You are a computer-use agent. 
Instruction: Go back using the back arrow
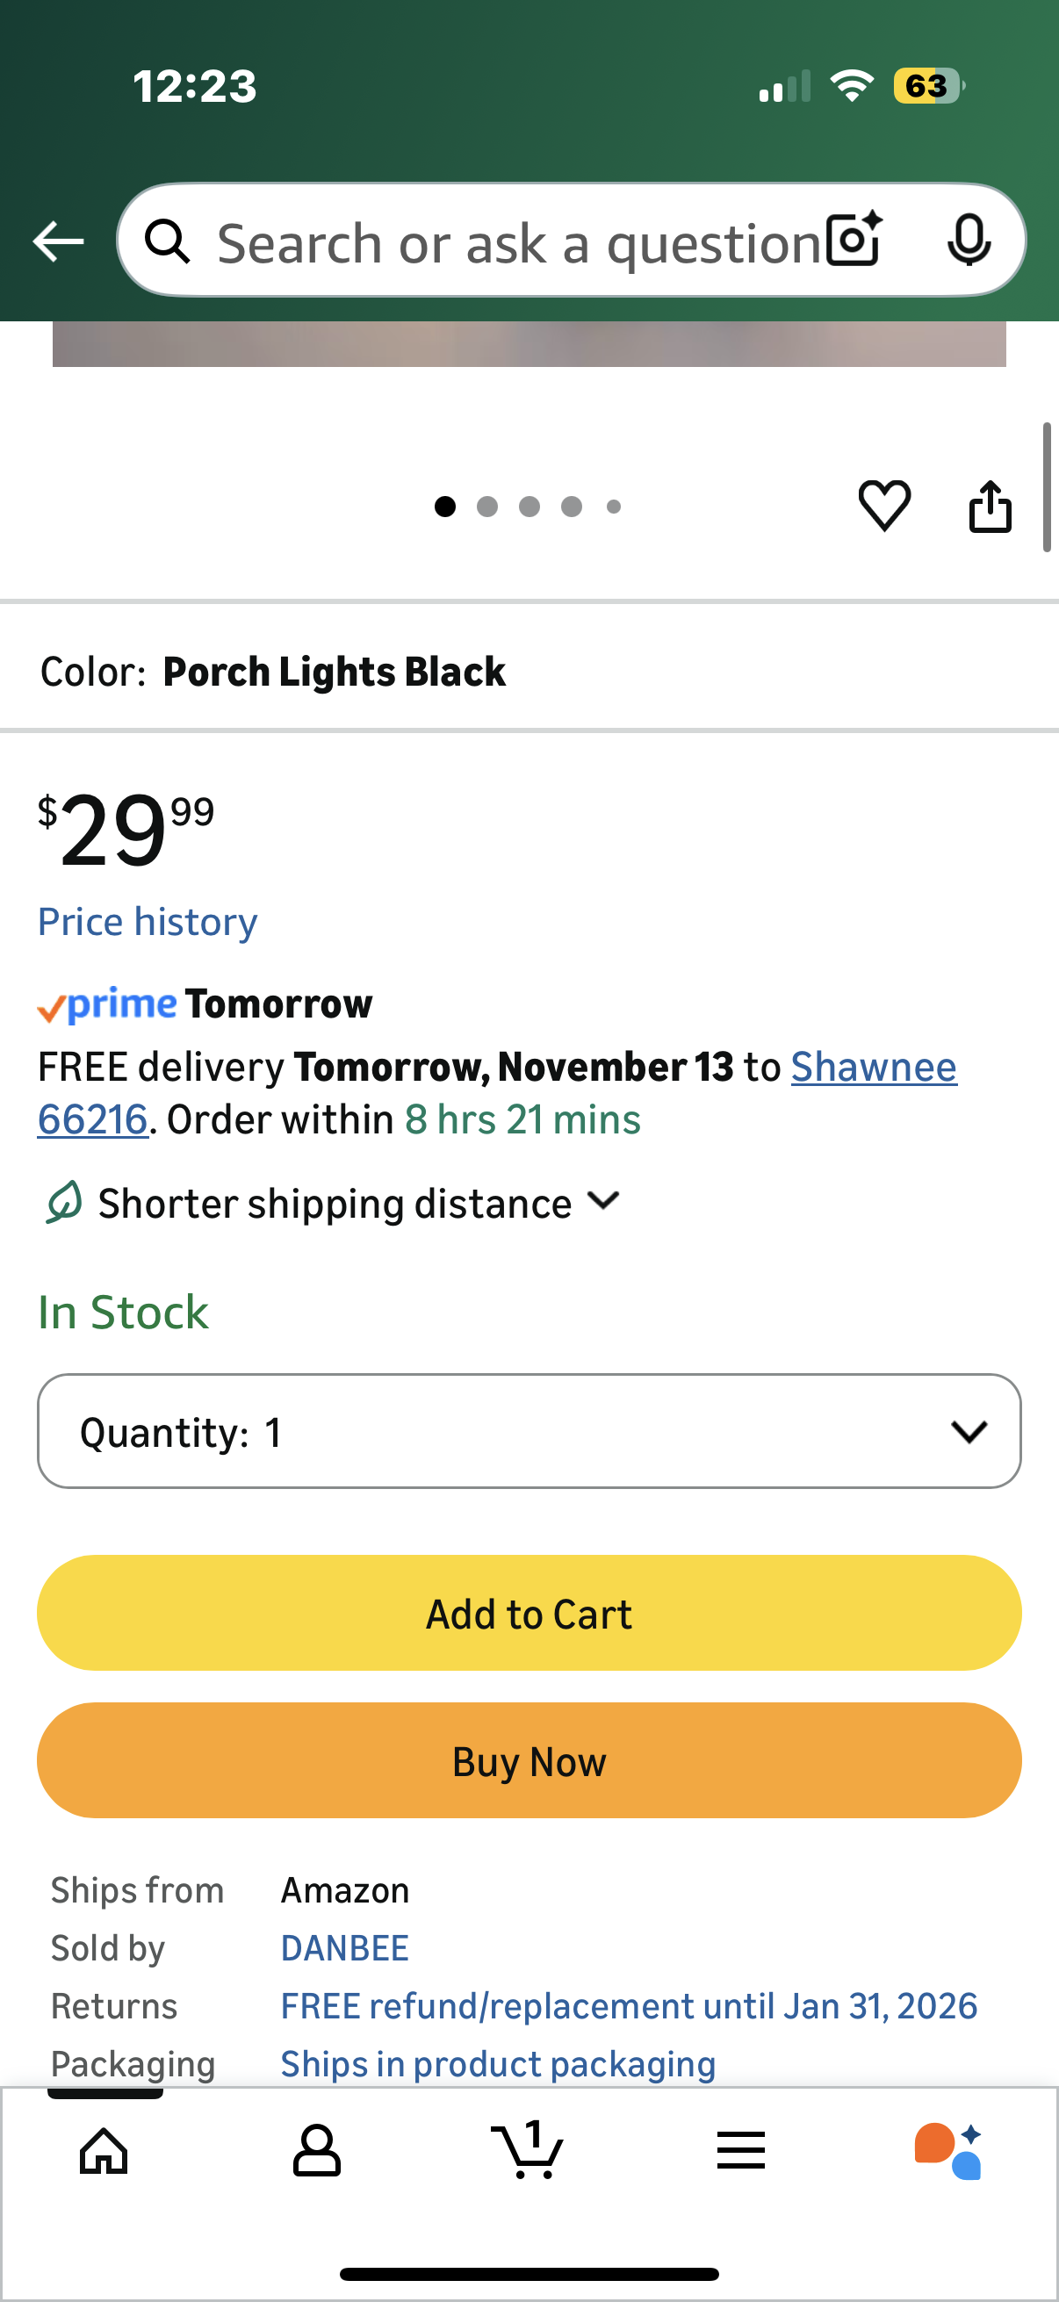tap(57, 240)
